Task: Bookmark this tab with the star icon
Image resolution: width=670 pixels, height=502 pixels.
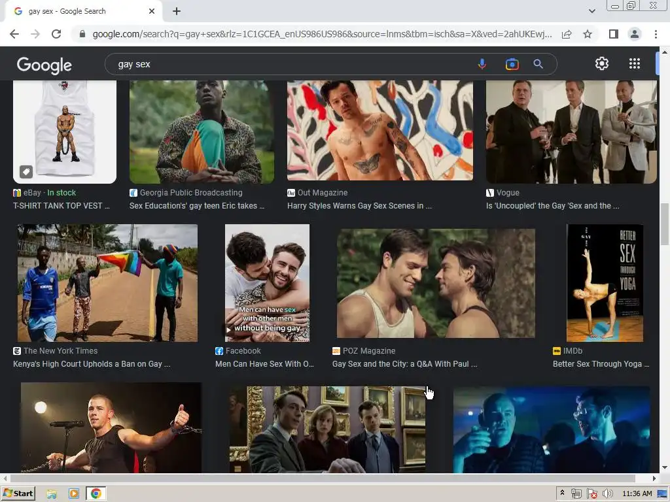Action: tap(588, 34)
